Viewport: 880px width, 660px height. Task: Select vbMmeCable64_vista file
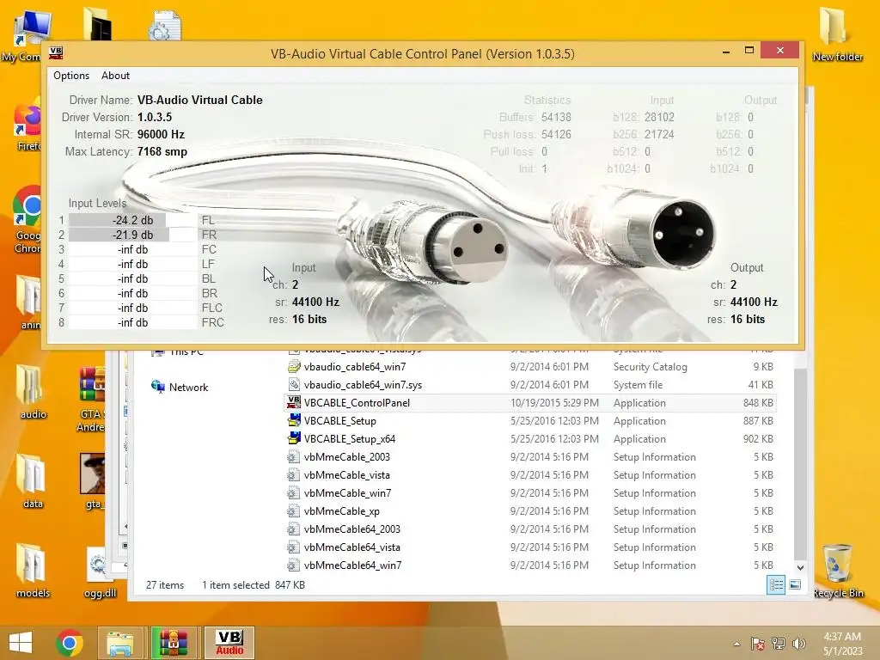[x=530, y=547]
